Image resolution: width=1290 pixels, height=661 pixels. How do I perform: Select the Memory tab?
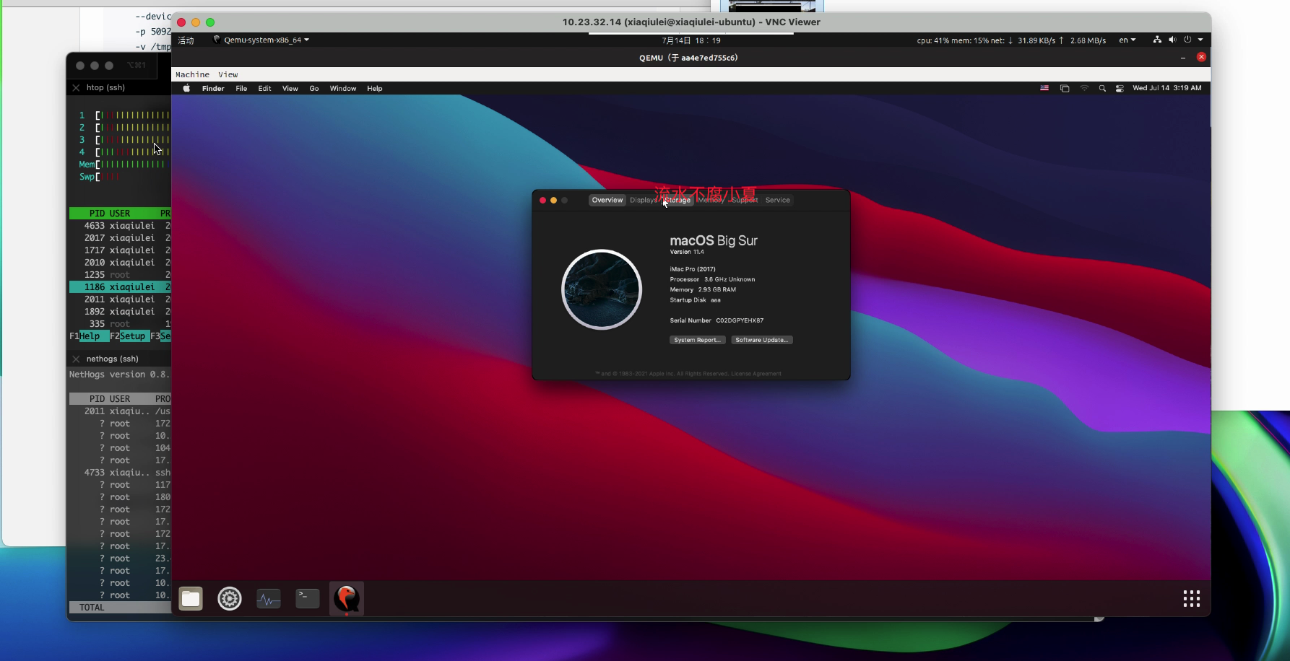coord(711,200)
